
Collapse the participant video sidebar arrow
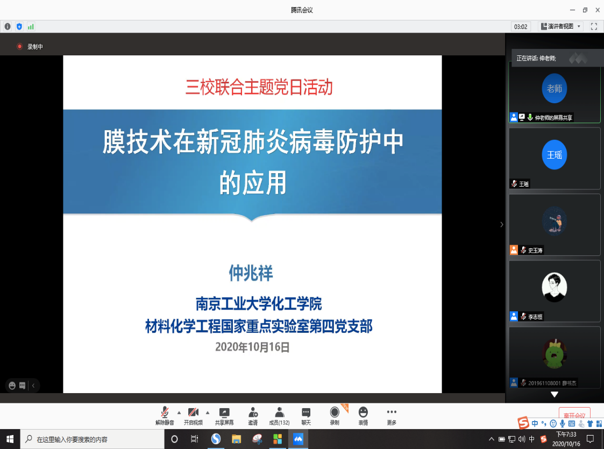tap(501, 224)
